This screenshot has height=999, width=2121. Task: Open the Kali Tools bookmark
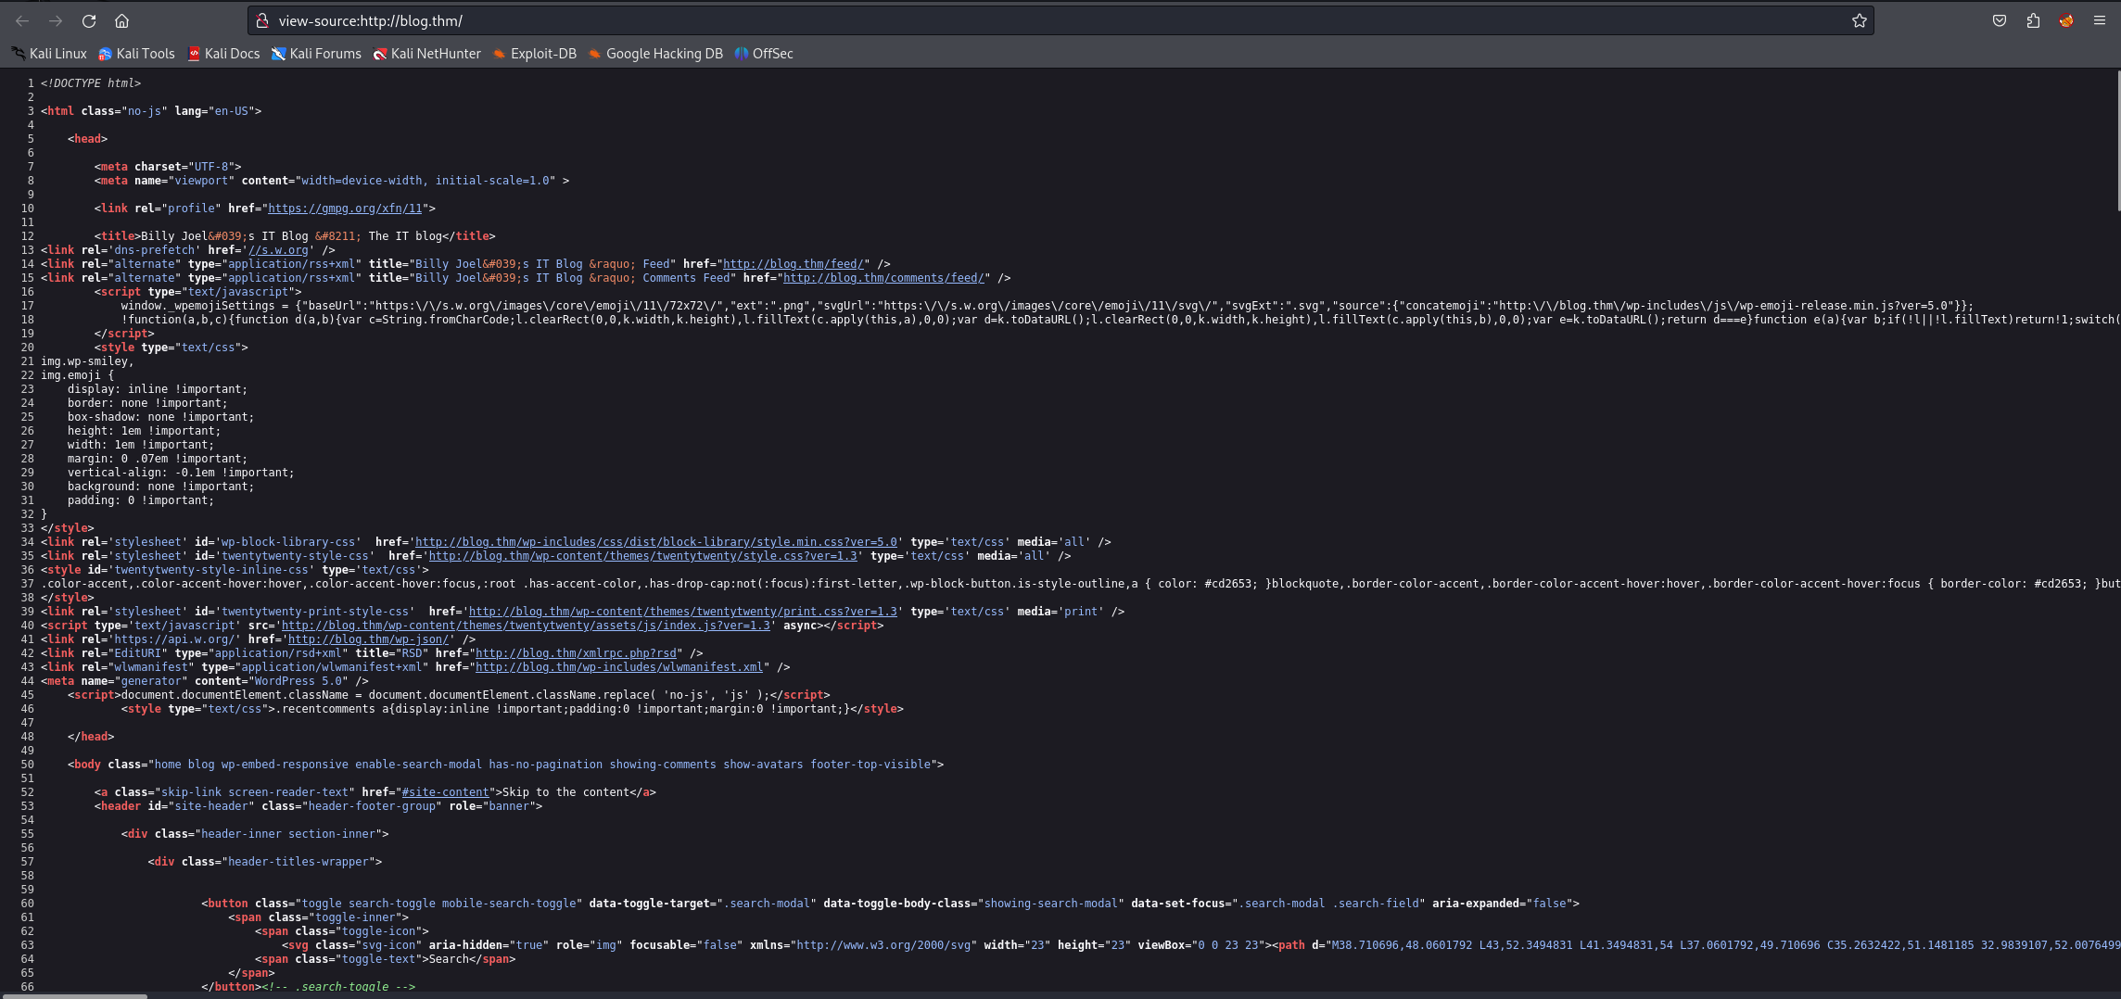pyautogui.click(x=137, y=54)
